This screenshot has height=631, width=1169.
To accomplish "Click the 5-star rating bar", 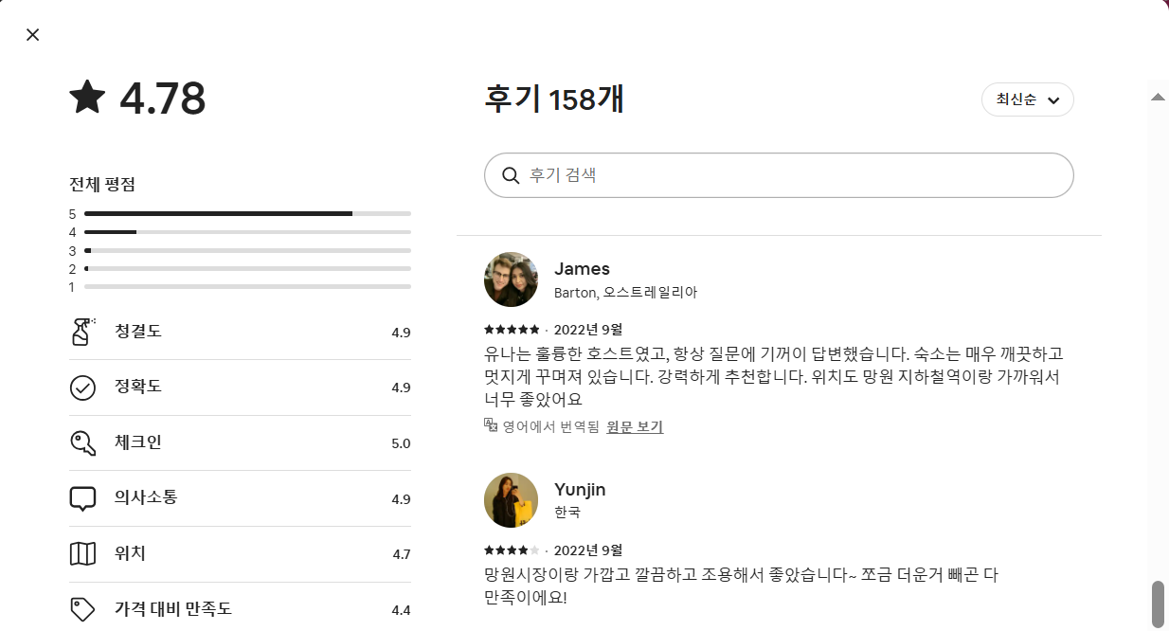I will (247, 214).
